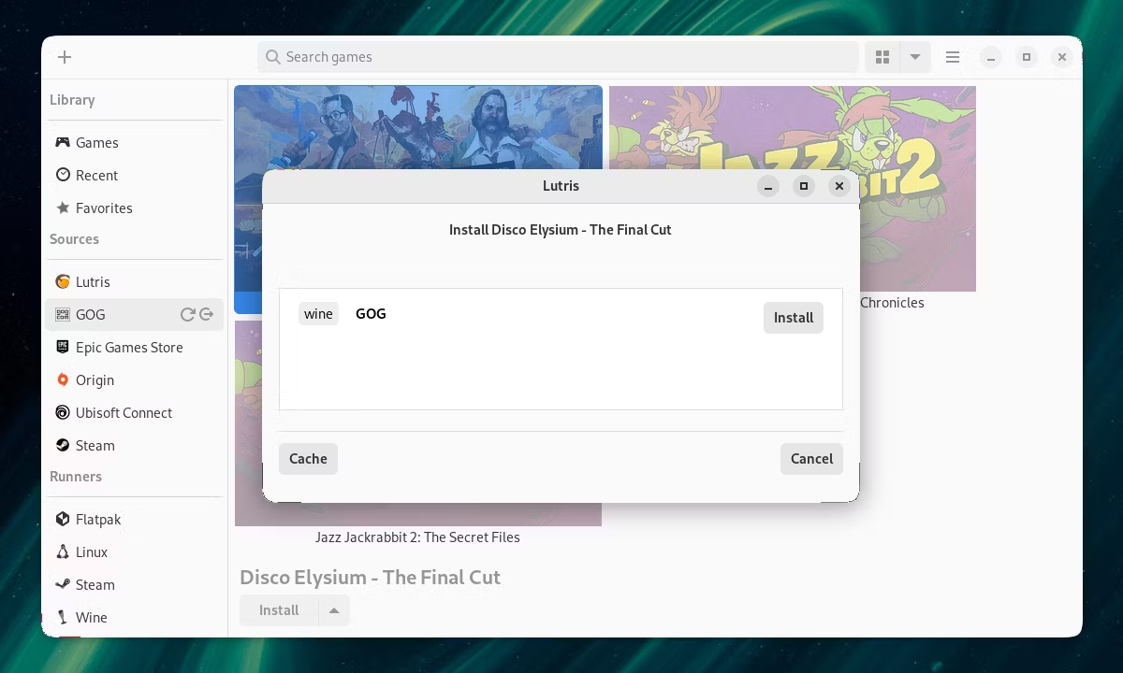Select Jazz Jackrabbit 2: The Secret Files title
The height and width of the screenshot is (673, 1123).
click(x=417, y=537)
